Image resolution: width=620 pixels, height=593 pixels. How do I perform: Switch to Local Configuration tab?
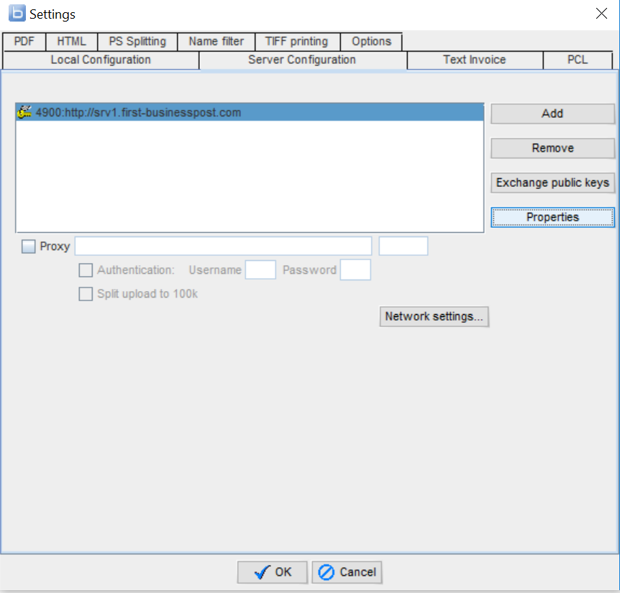(101, 60)
